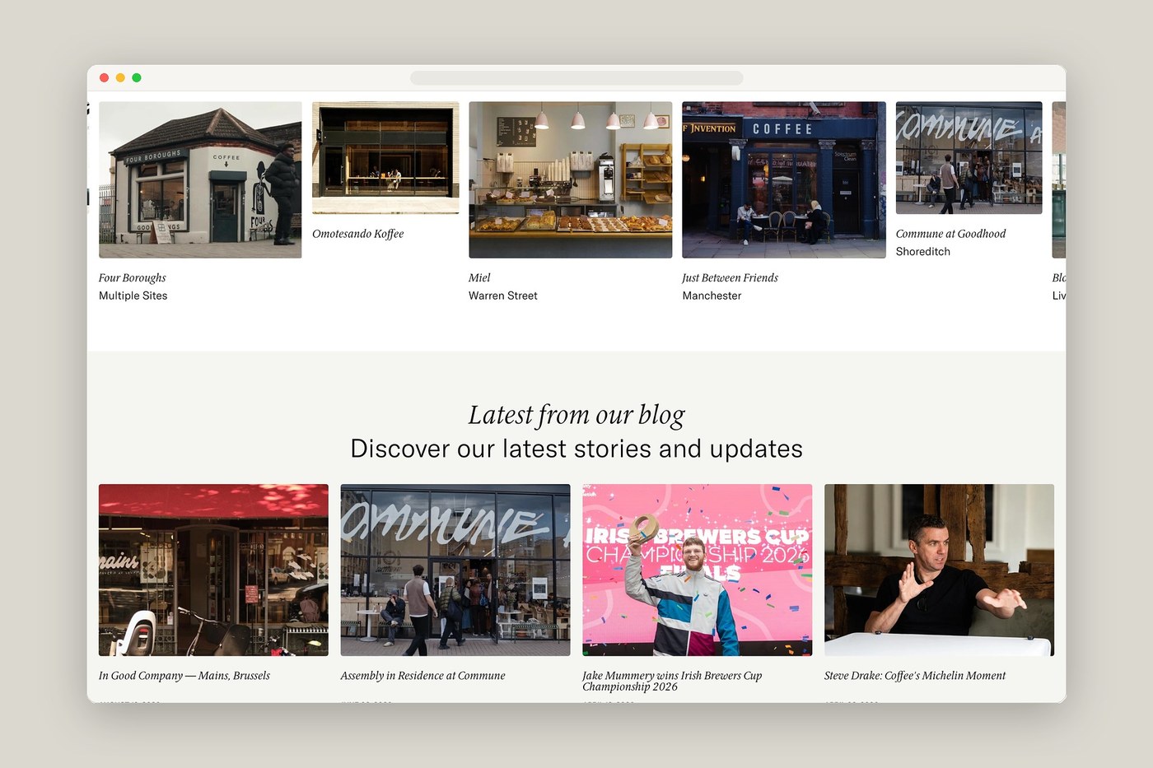
Task: Open the Four Boroughs shop photo
Action: 200,179
